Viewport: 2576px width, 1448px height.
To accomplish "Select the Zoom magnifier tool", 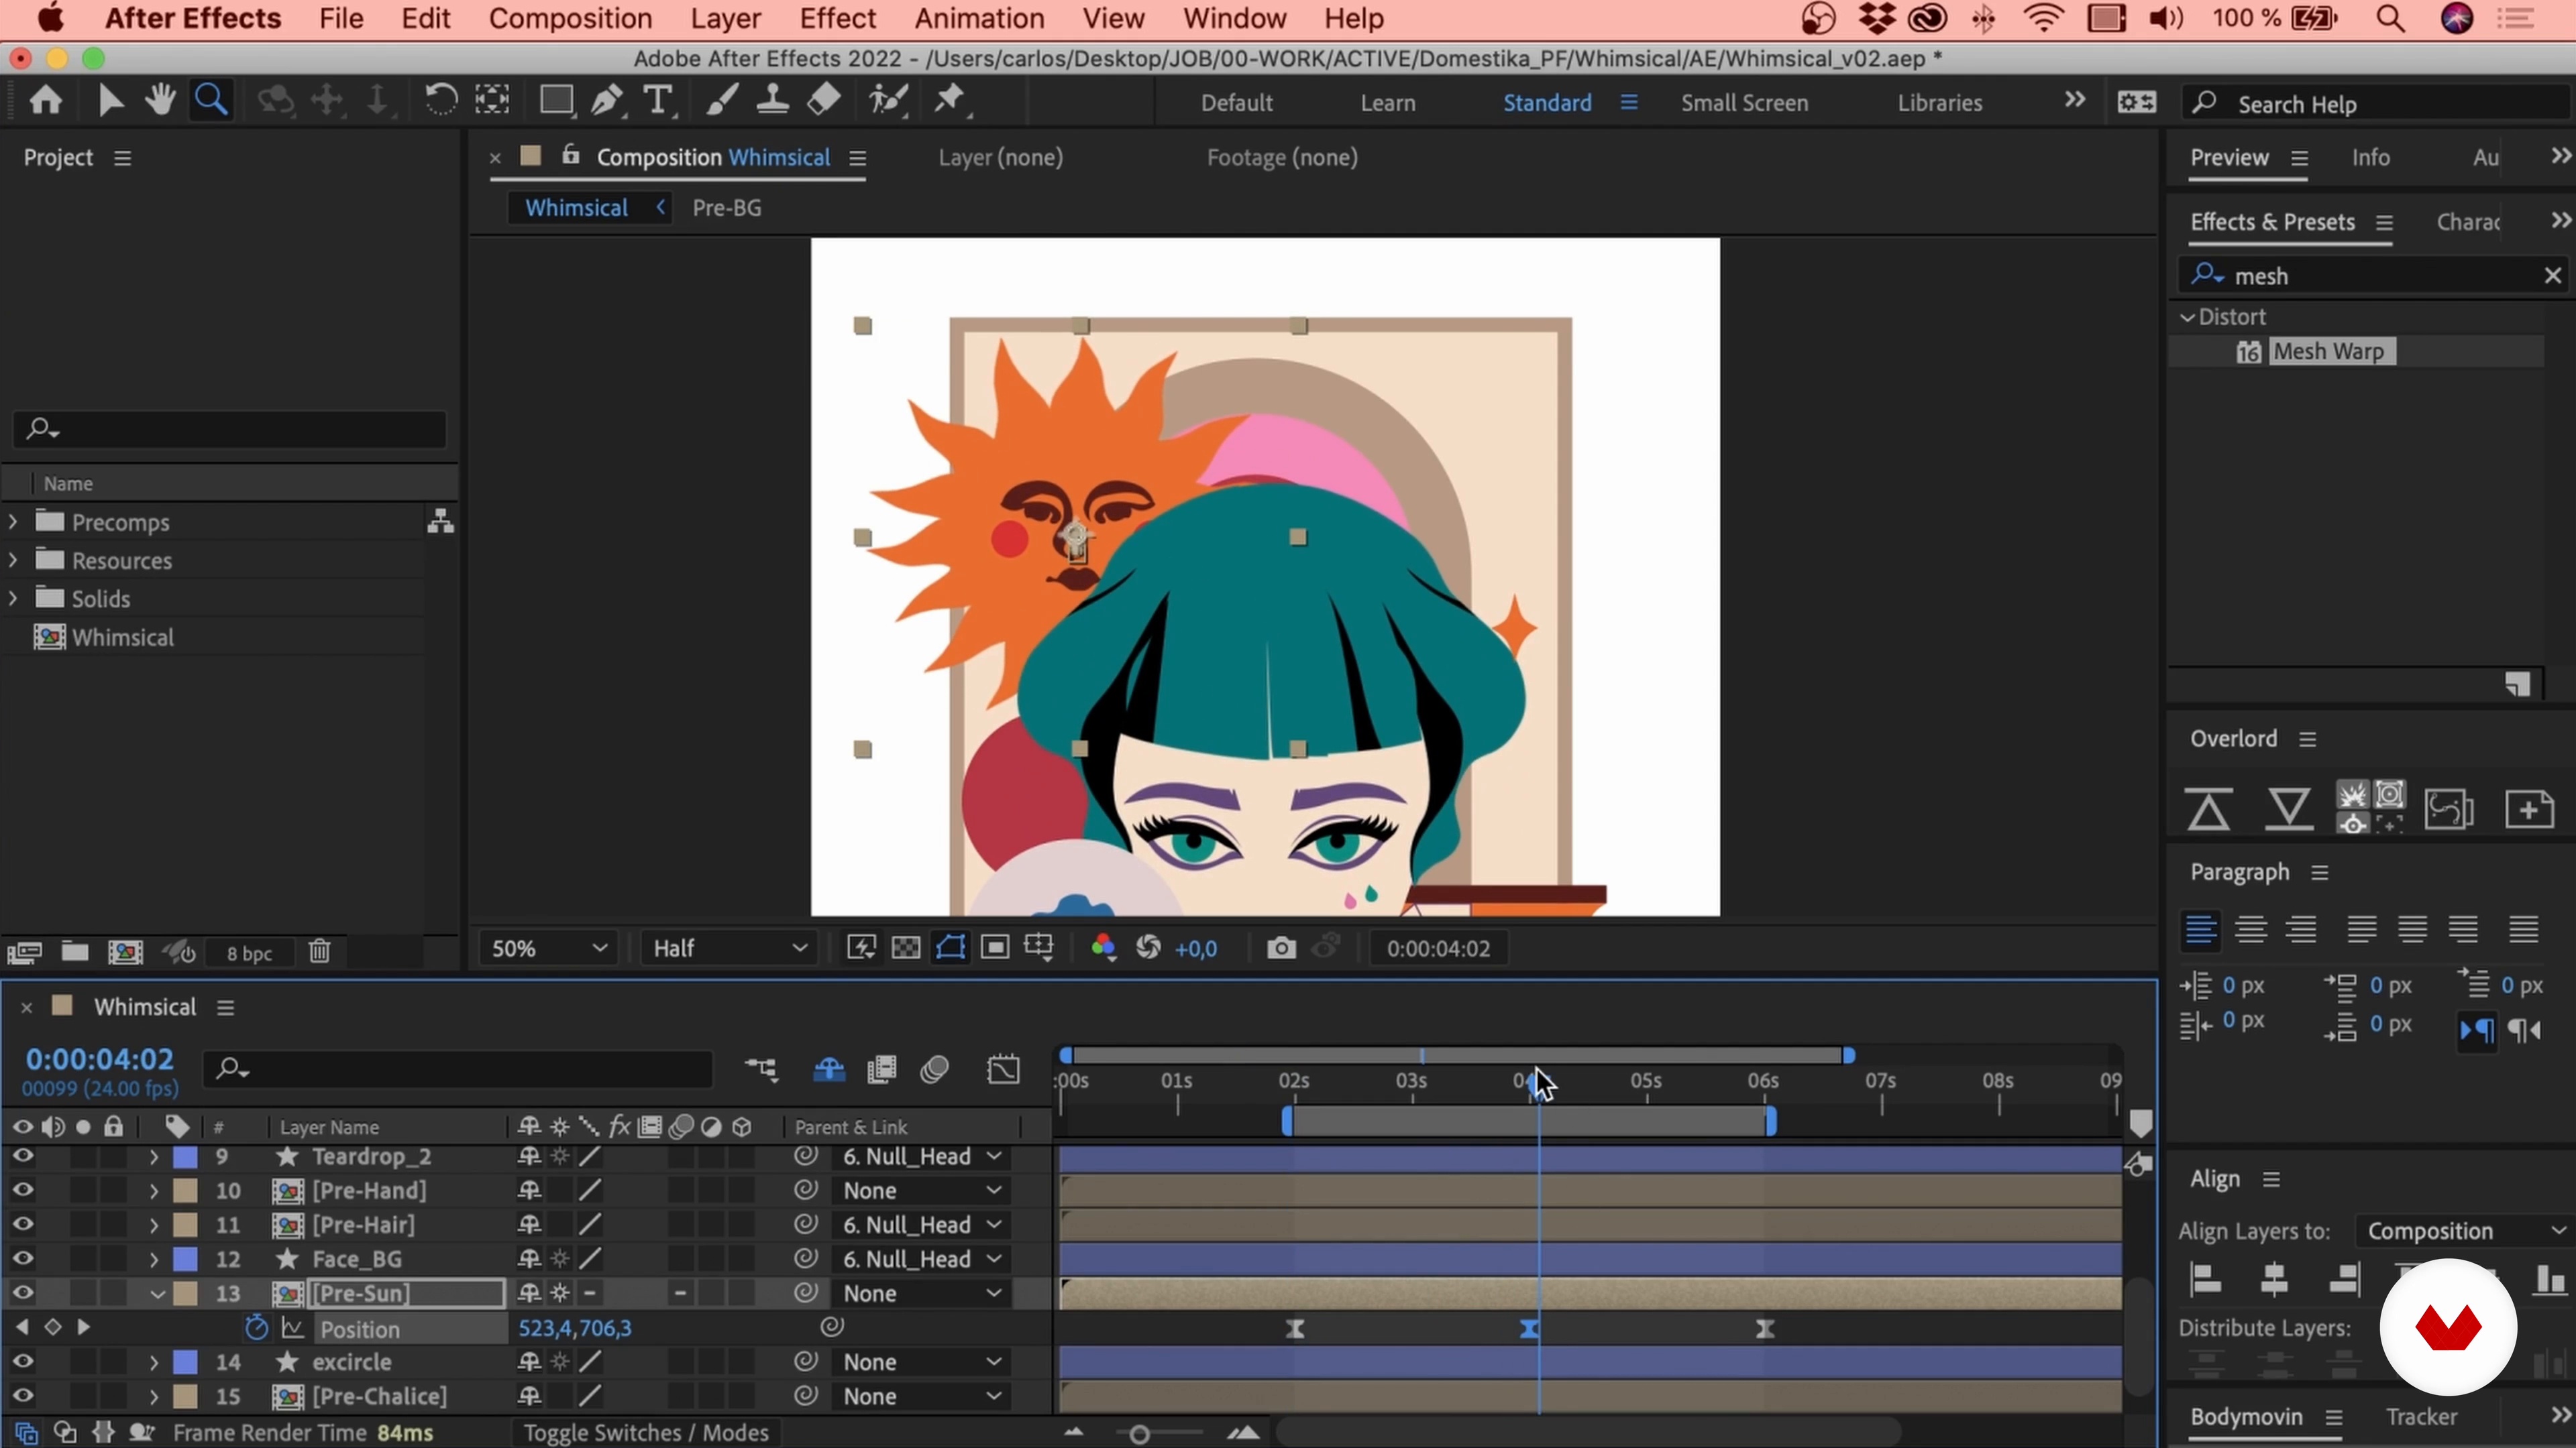I will pos(211,101).
